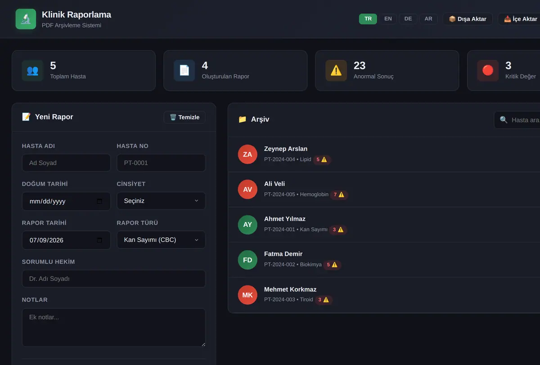This screenshot has height=365, width=540.
Task: Click Mehmet Korkmaz's abnormal count badge
Action: (x=324, y=300)
